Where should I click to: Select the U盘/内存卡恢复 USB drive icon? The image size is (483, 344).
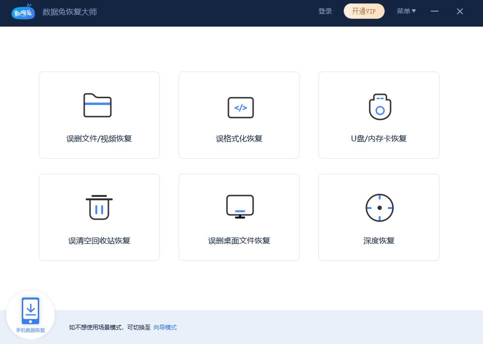tap(379, 107)
